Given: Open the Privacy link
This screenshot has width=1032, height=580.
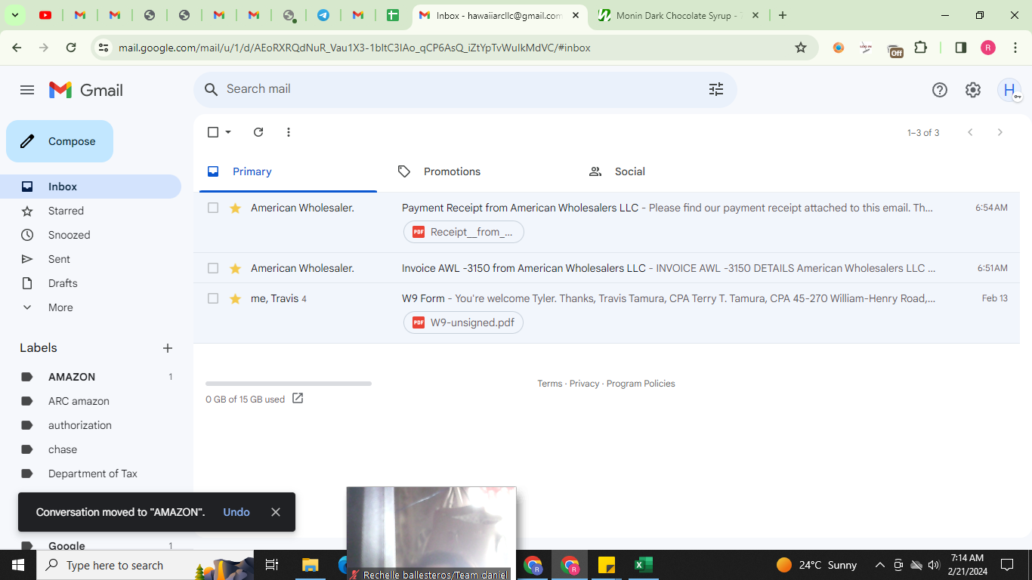Looking at the screenshot, I should pos(585,384).
